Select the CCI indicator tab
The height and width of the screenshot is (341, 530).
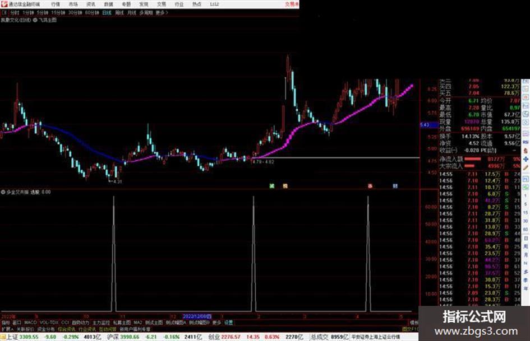pos(65,323)
